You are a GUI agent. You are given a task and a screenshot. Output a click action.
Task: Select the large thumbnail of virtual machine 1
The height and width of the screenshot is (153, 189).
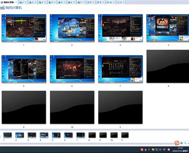pos(24,28)
